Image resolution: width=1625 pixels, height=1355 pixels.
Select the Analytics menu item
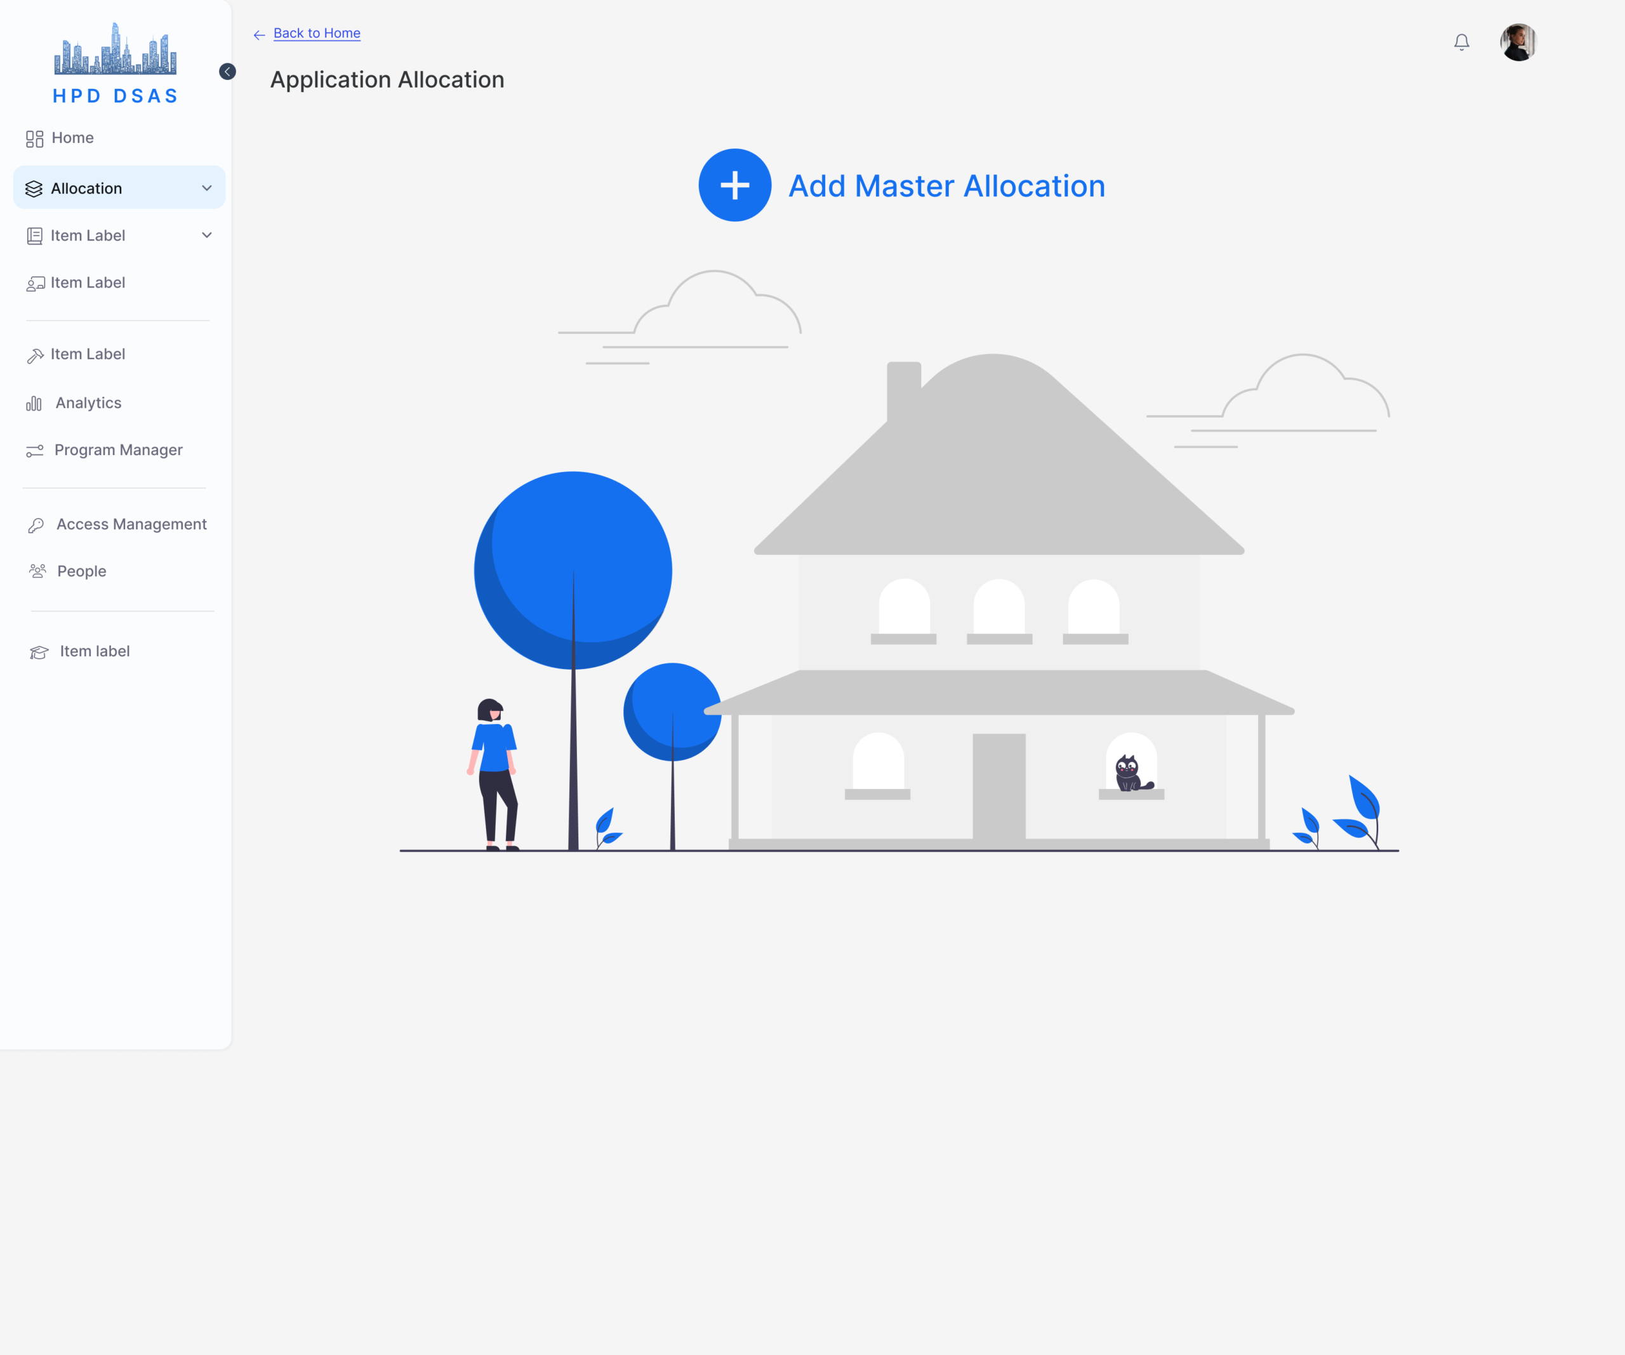88,403
